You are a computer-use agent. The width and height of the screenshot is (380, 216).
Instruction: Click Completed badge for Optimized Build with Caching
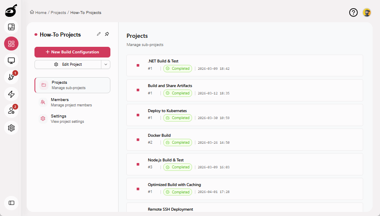178,192
